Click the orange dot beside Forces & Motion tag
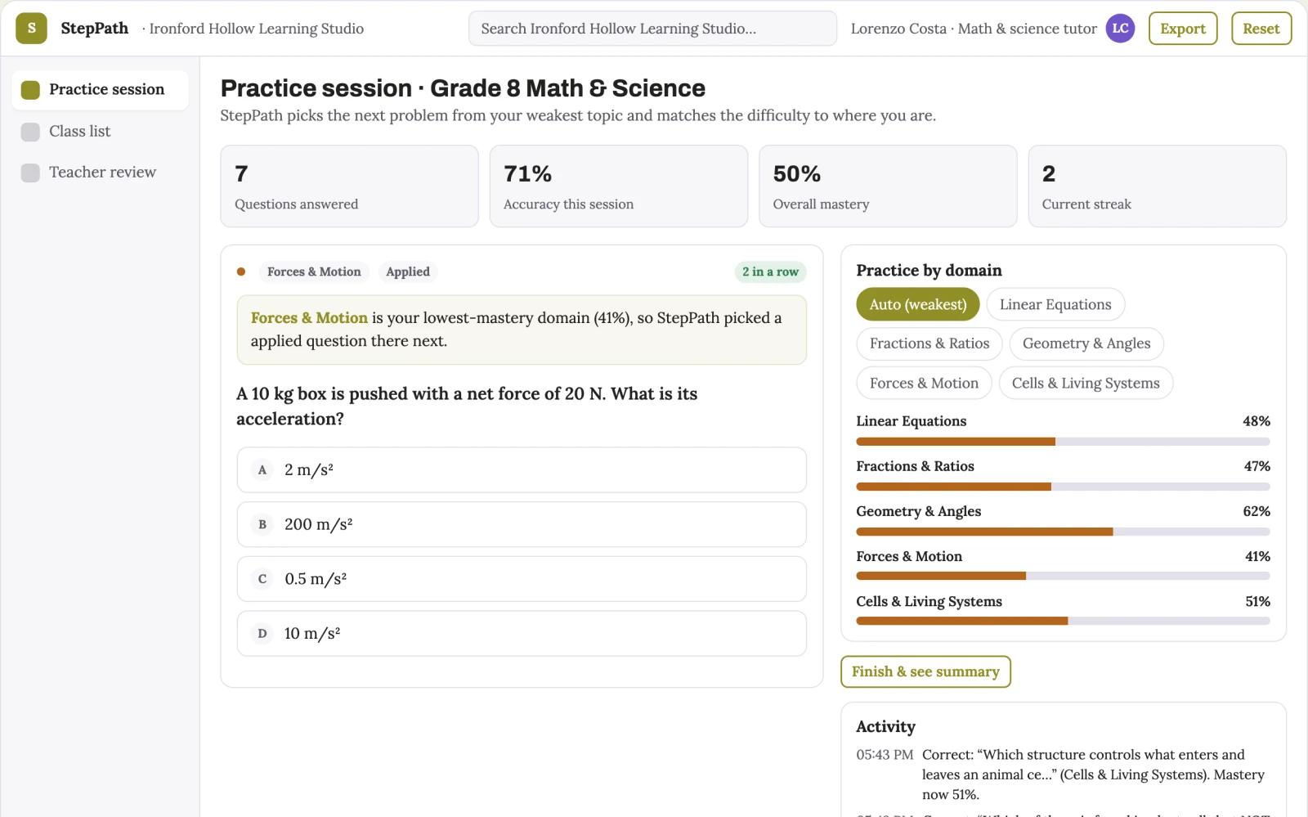Image resolution: width=1308 pixels, height=817 pixels. (241, 272)
